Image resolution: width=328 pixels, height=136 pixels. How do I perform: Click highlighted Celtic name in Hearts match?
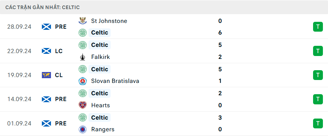click(x=100, y=93)
